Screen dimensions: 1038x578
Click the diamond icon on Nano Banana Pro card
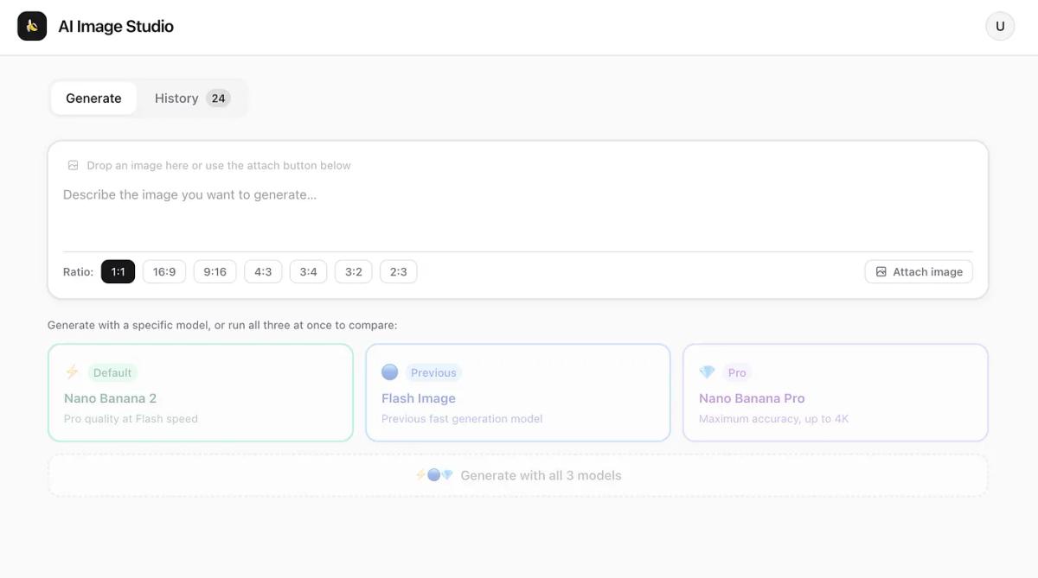(x=708, y=372)
